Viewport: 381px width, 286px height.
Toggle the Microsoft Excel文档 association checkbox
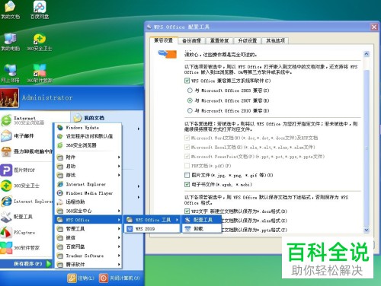pos(187,147)
